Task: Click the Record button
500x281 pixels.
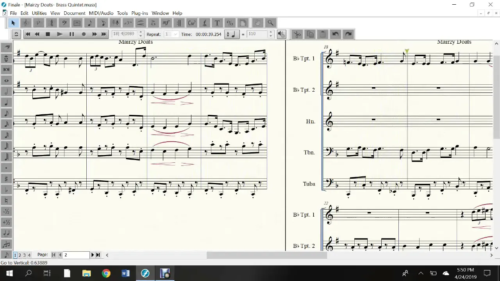Action: click(x=83, y=34)
